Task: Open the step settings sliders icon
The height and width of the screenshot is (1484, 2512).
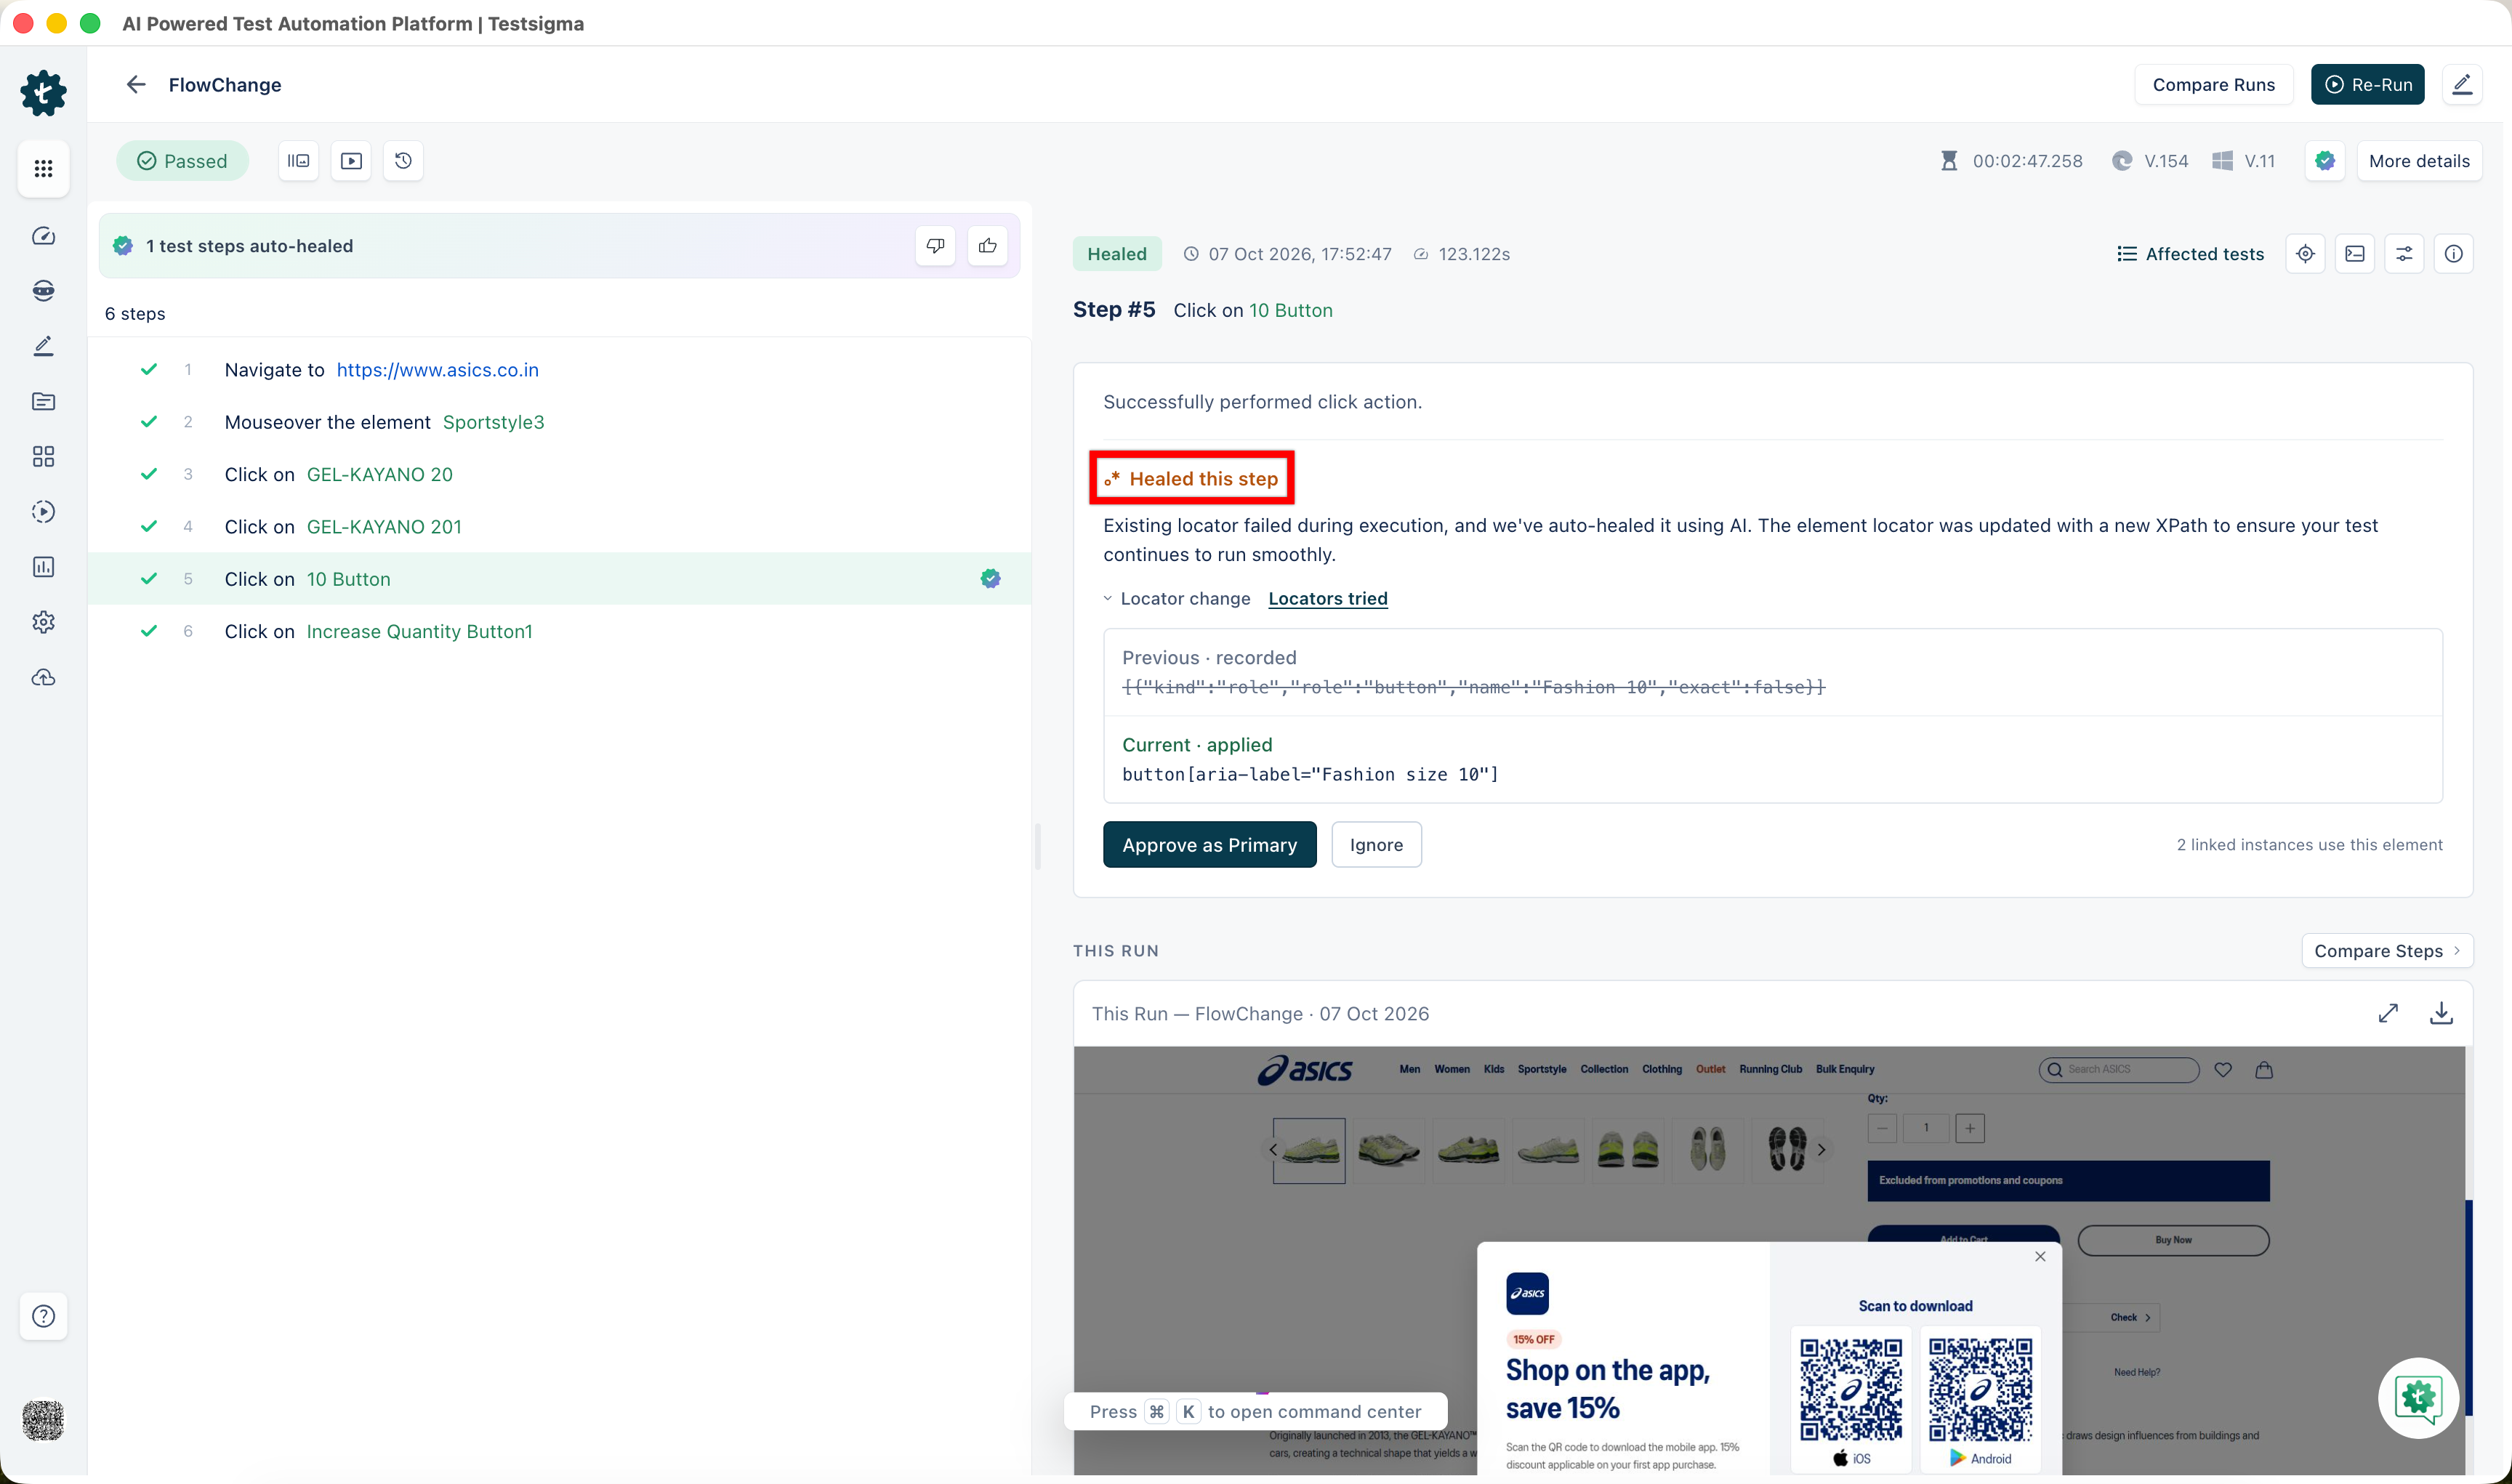Action: 2404,254
